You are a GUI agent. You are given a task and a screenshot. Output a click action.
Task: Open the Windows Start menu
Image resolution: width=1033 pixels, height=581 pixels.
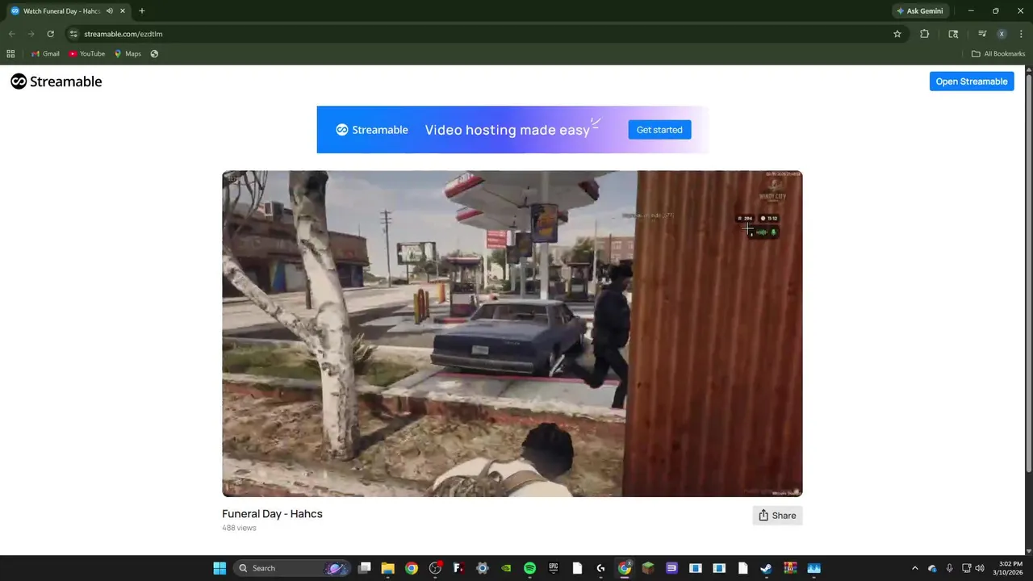(x=220, y=568)
